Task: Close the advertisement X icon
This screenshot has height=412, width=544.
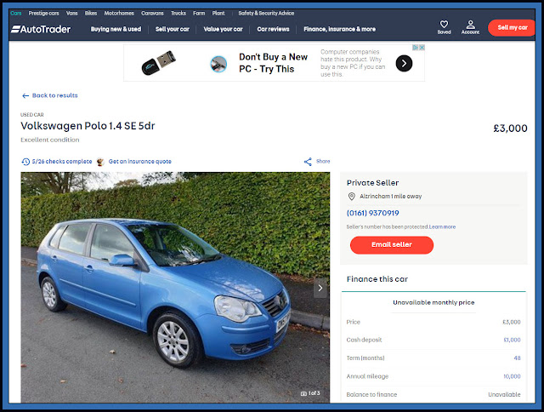Action: point(422,48)
